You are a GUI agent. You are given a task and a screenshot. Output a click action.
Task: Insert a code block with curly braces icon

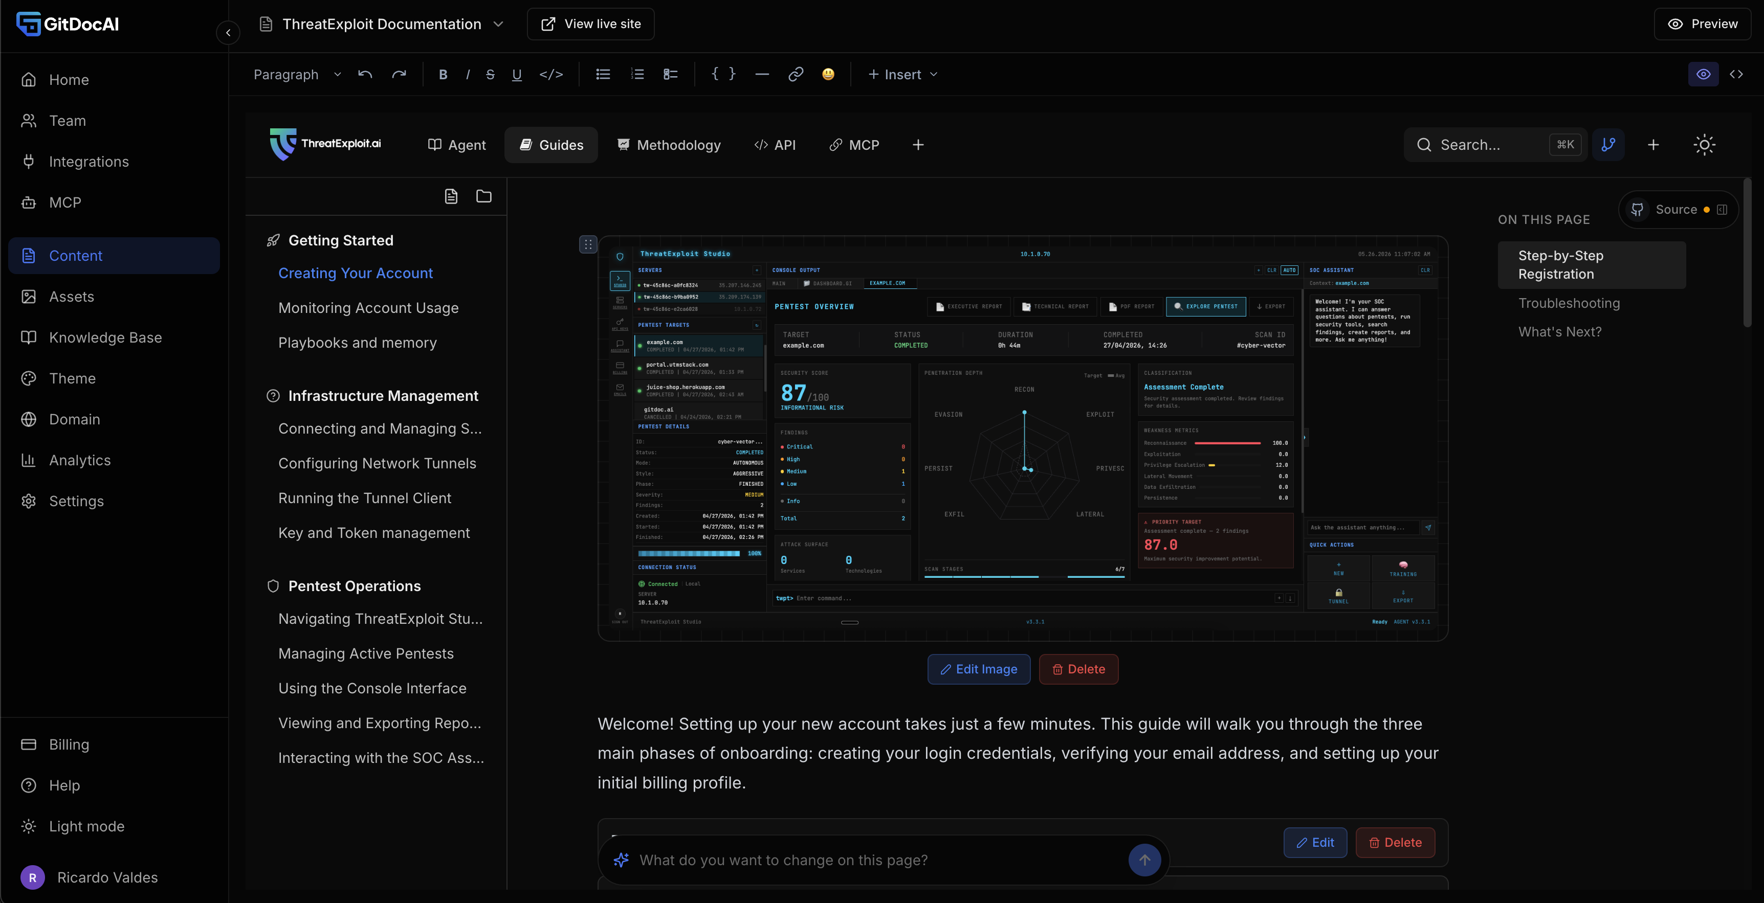pyautogui.click(x=723, y=74)
